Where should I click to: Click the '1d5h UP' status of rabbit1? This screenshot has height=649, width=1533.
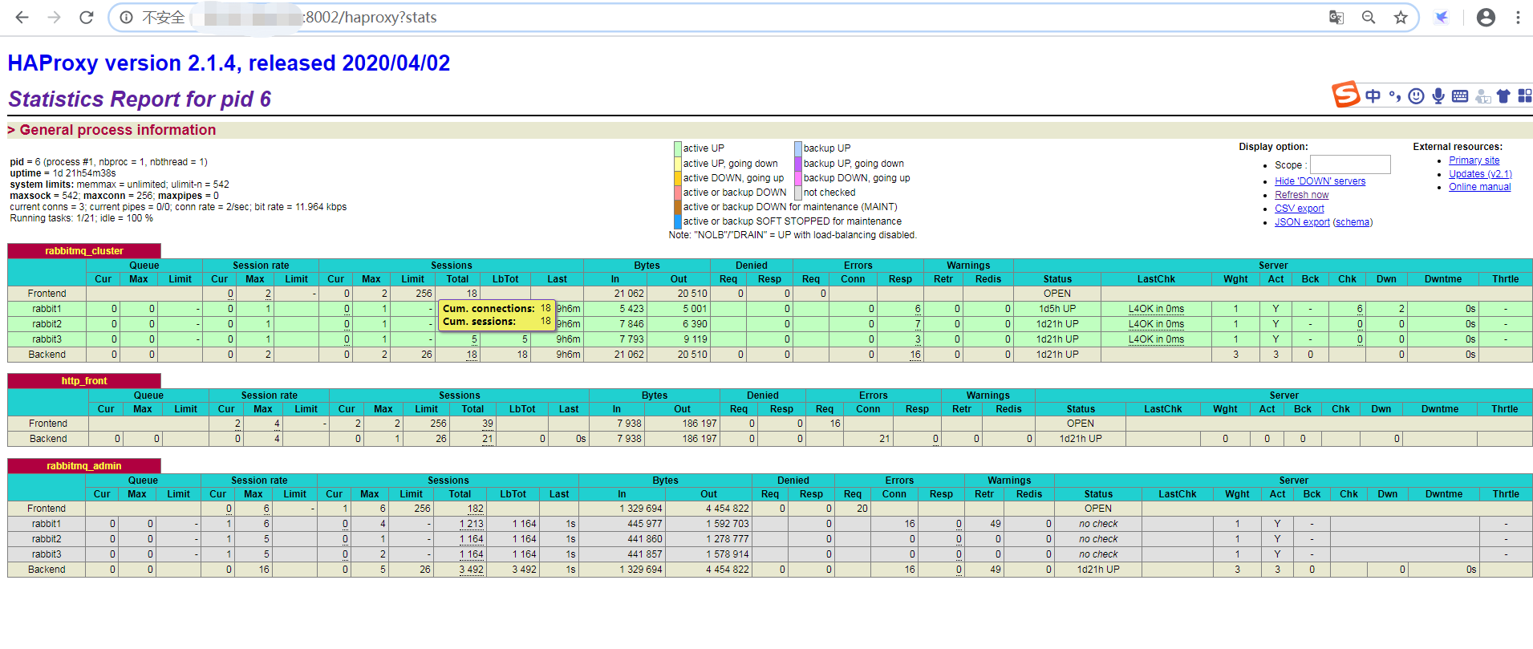pyautogui.click(x=1057, y=309)
